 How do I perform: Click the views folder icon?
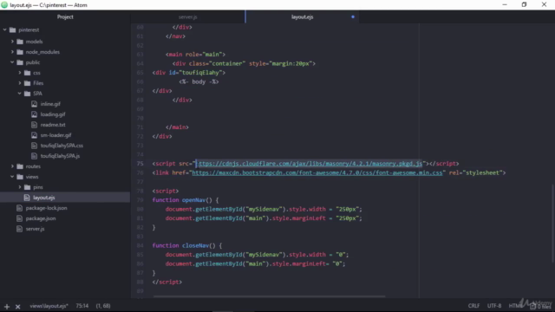click(20, 177)
